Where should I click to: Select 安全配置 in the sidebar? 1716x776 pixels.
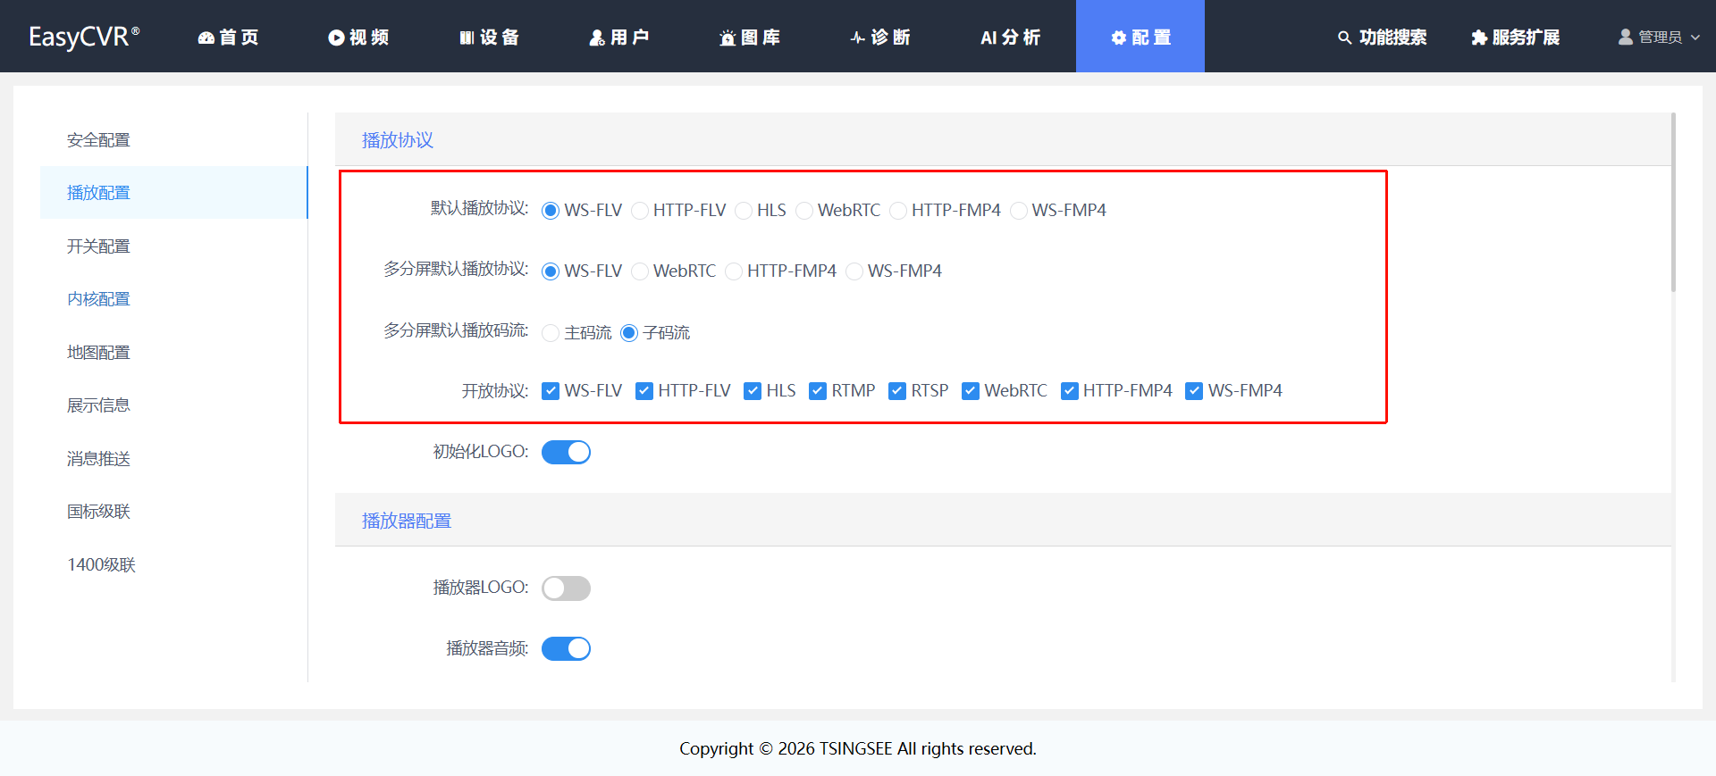(173, 139)
